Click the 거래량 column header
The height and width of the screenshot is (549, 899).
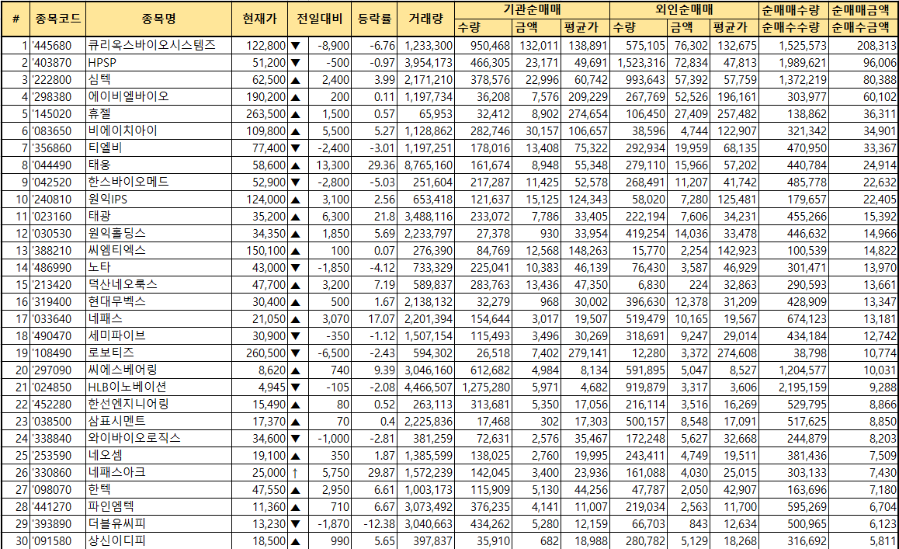click(426, 19)
